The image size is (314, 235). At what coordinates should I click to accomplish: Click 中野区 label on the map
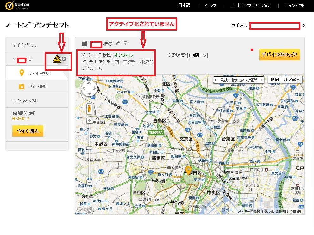(101, 144)
